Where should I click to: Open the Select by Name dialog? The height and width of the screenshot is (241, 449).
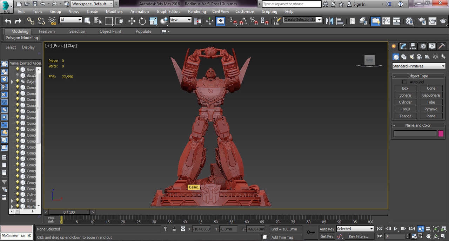pyautogui.click(x=98, y=21)
